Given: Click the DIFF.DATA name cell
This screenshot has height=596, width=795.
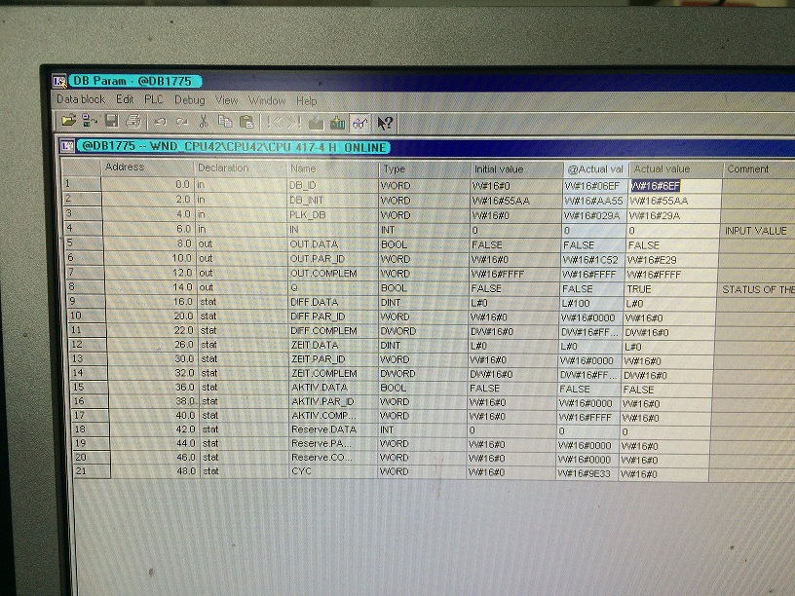Looking at the screenshot, I should (333, 302).
